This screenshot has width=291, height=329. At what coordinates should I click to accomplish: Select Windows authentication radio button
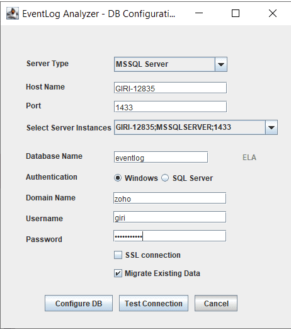tap(118, 178)
